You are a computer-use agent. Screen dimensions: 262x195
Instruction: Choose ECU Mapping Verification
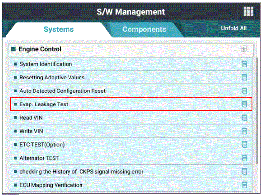tap(131, 185)
